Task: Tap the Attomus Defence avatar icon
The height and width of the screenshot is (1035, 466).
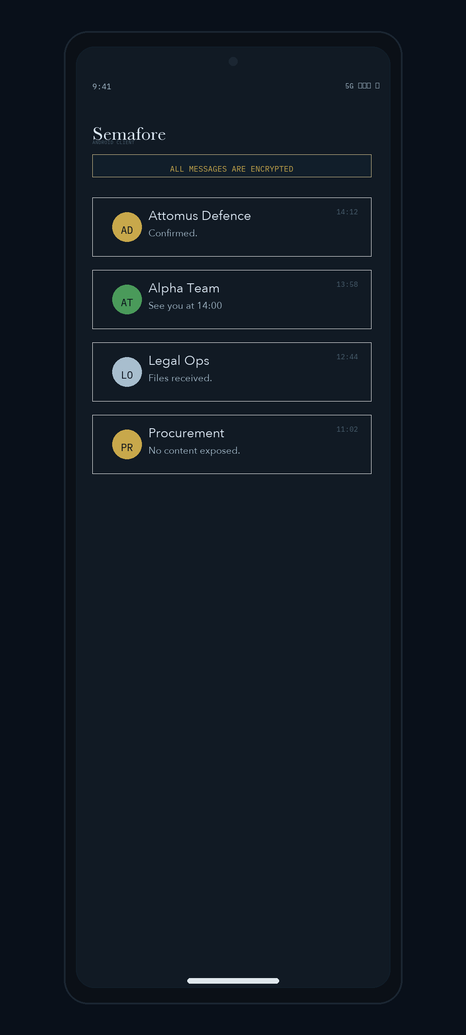Action: click(x=126, y=227)
